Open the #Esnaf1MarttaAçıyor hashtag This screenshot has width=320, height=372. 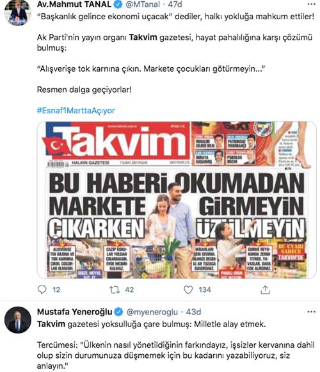pos(76,111)
